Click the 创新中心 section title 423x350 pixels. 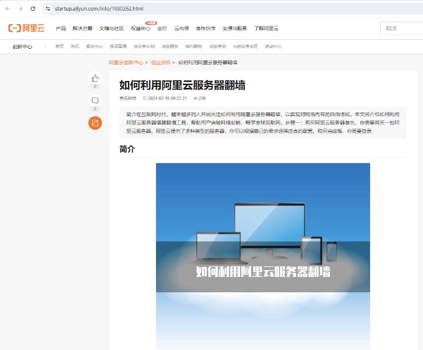[x=22, y=47]
